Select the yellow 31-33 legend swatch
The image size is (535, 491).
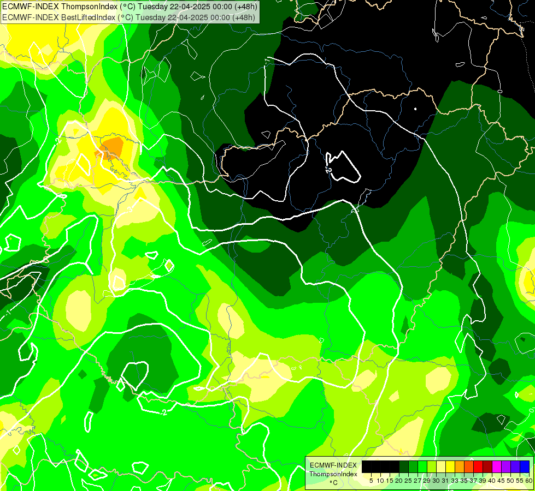point(450,466)
